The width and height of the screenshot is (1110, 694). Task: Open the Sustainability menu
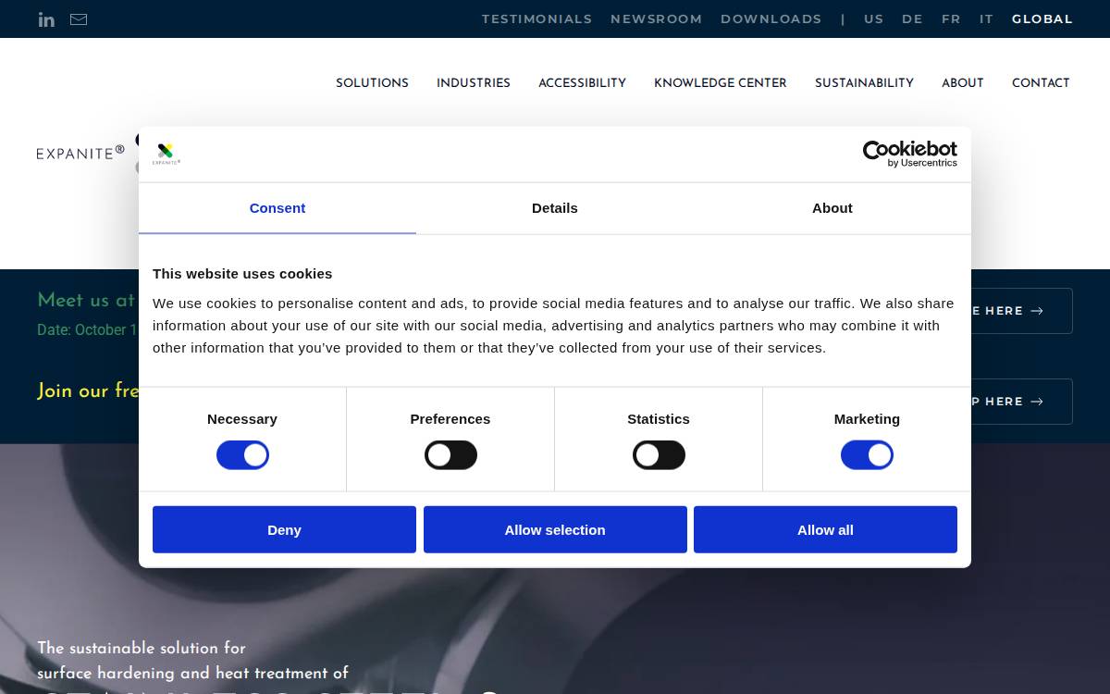[x=864, y=83]
